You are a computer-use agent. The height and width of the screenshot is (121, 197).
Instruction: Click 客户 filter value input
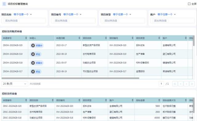pyautogui.click(x=172, y=21)
